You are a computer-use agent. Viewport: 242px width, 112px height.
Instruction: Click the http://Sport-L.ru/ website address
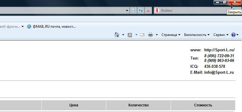pos(219,50)
